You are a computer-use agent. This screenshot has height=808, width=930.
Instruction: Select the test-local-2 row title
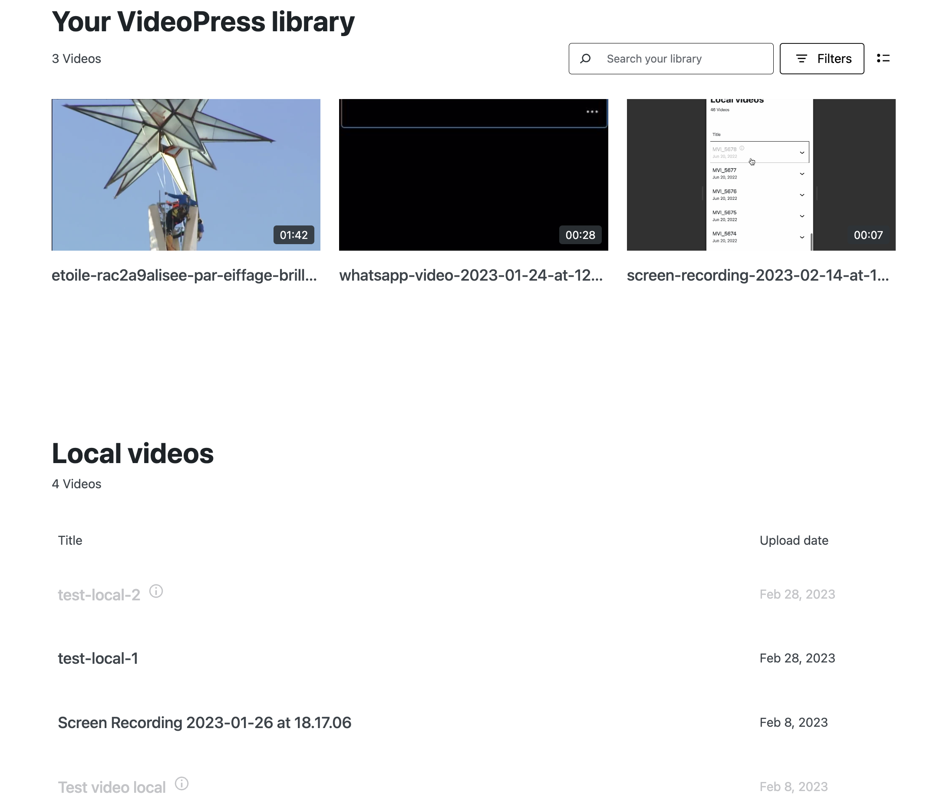tap(99, 595)
